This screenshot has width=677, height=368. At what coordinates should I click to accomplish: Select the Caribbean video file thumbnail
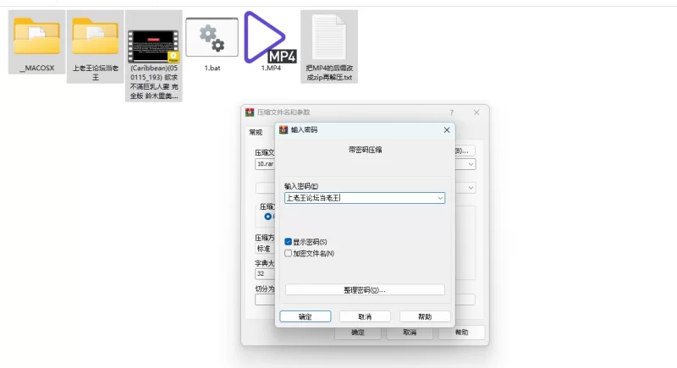coord(154,47)
